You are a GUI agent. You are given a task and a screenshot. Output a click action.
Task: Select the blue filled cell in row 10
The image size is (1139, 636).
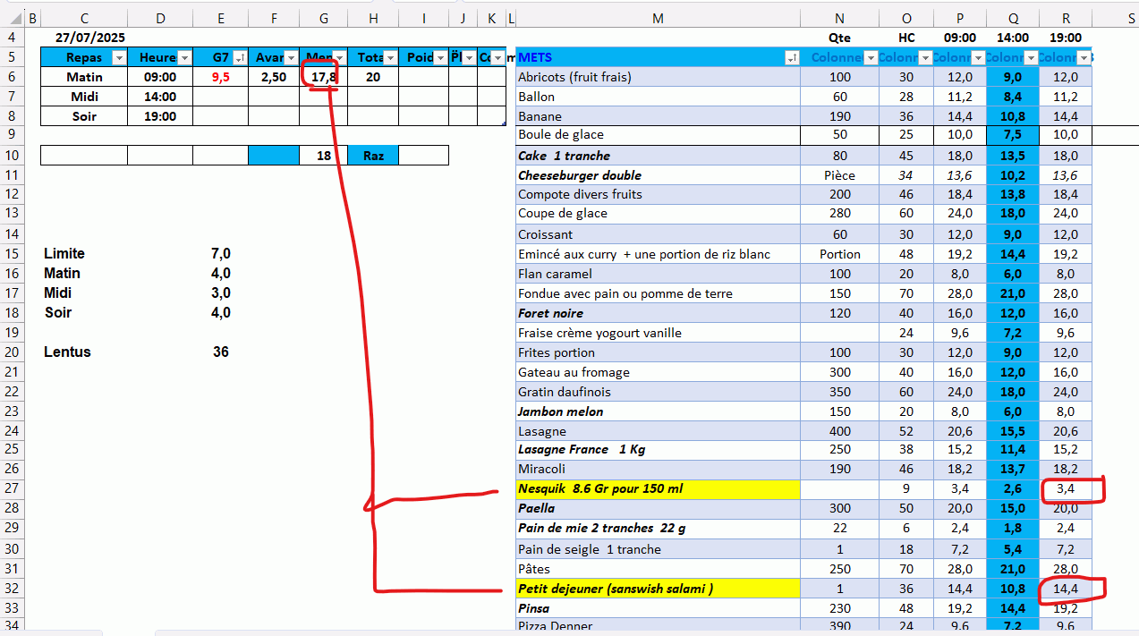(274, 156)
